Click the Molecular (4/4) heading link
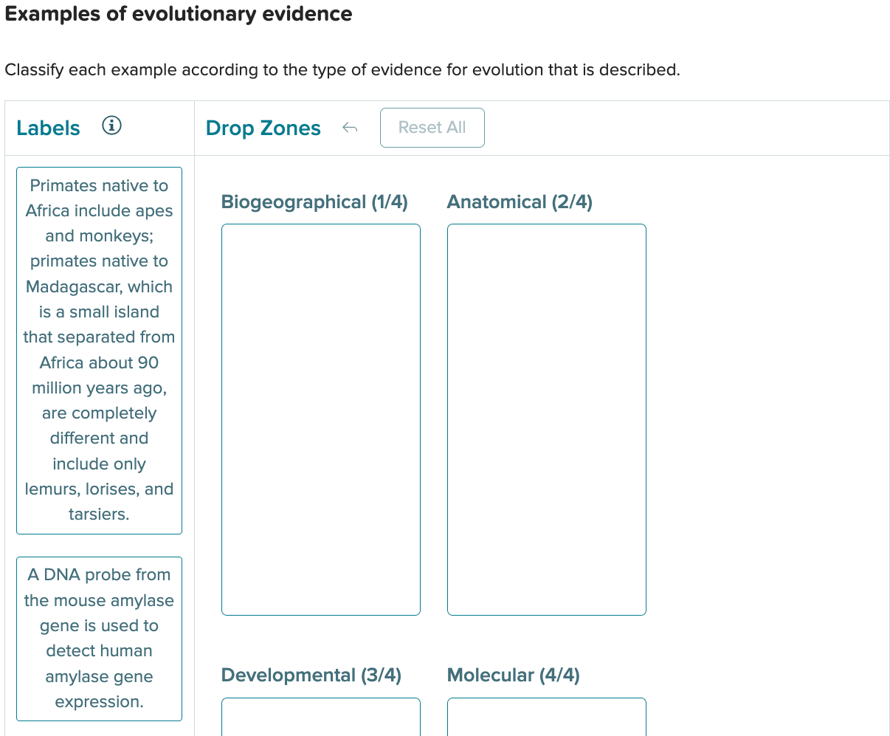Image resolution: width=890 pixels, height=736 pixels. click(x=513, y=675)
